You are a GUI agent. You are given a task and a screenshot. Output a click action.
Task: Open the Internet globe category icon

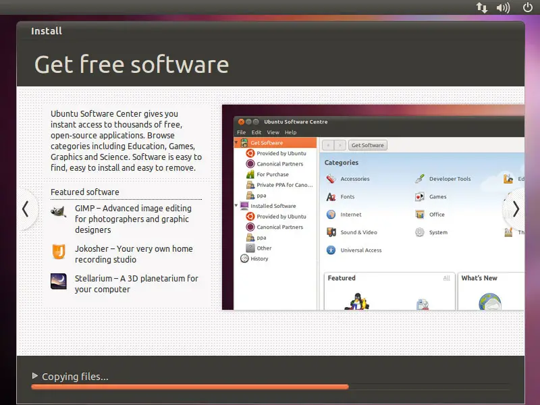(331, 214)
